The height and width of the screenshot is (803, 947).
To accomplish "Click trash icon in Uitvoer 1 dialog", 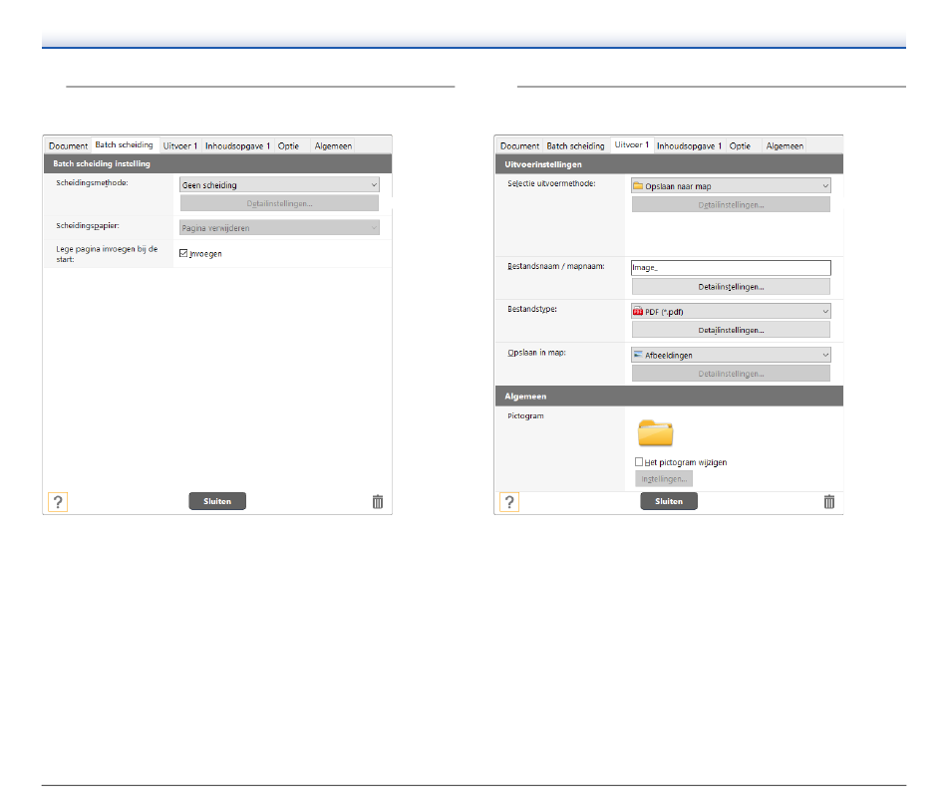I will pos(829,502).
